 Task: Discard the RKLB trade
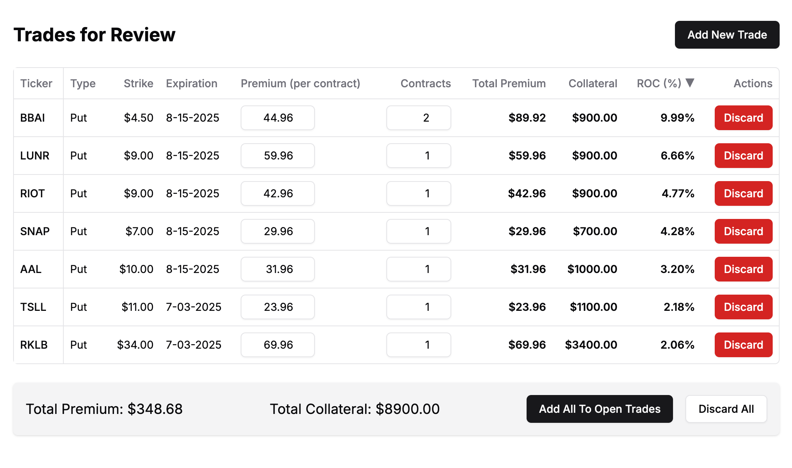(x=743, y=345)
